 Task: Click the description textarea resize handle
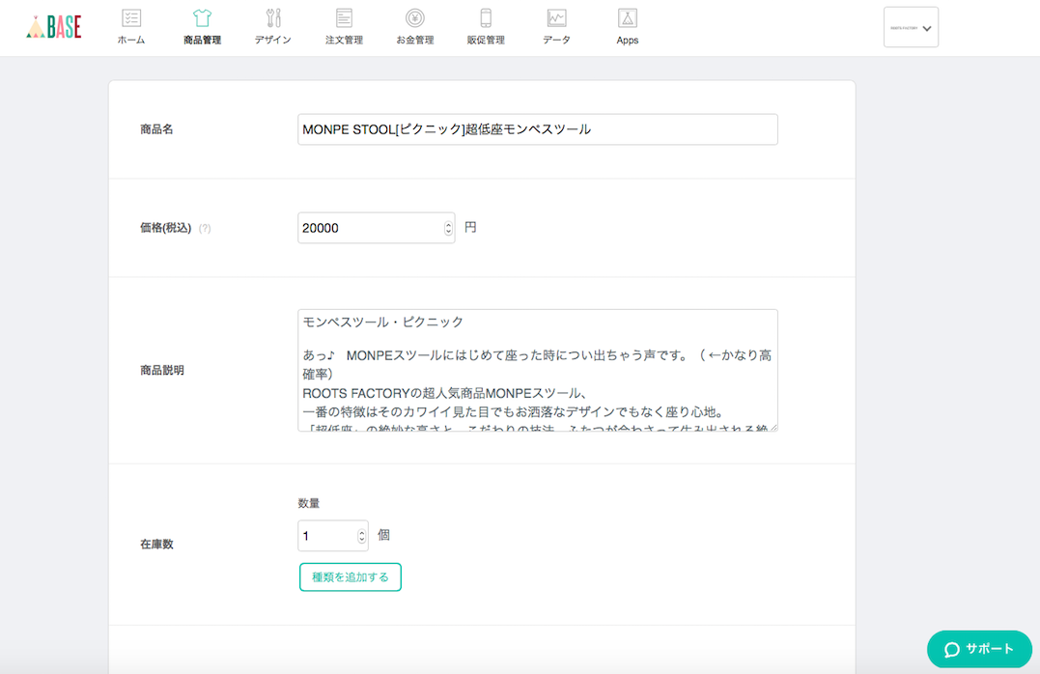(773, 426)
